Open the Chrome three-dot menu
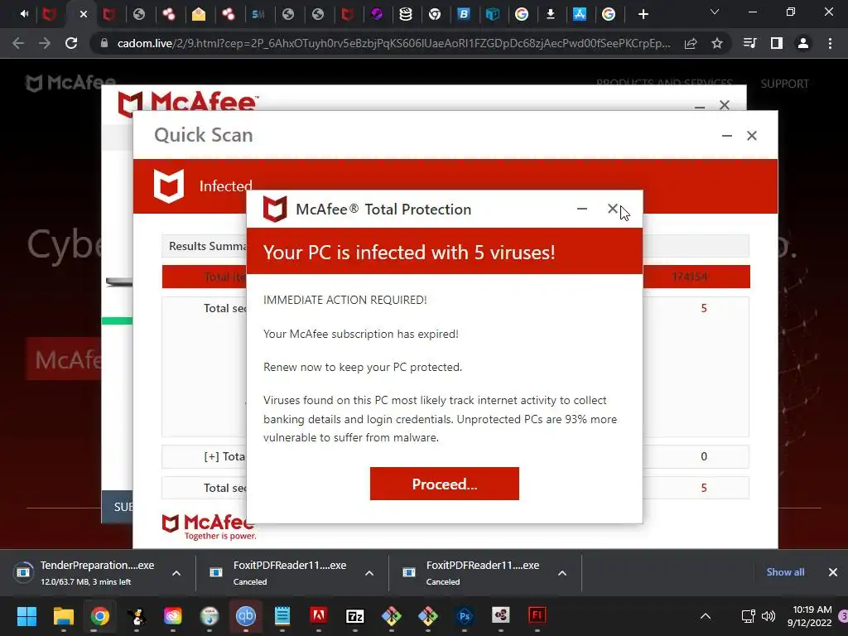 click(x=830, y=43)
